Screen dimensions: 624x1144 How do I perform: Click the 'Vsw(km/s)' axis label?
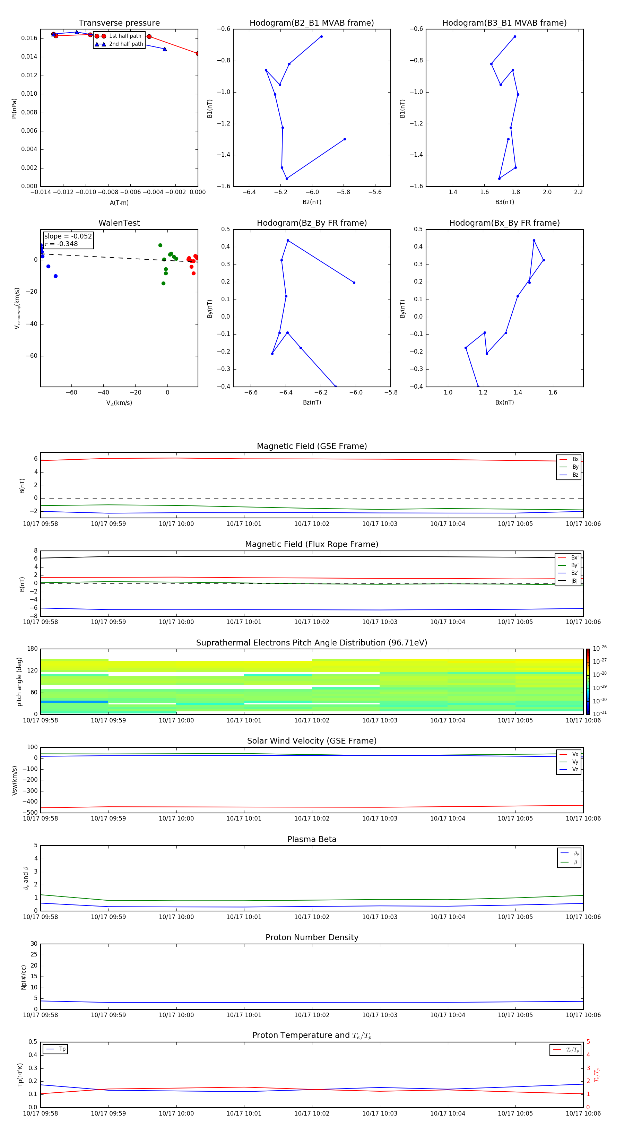pos(14,780)
